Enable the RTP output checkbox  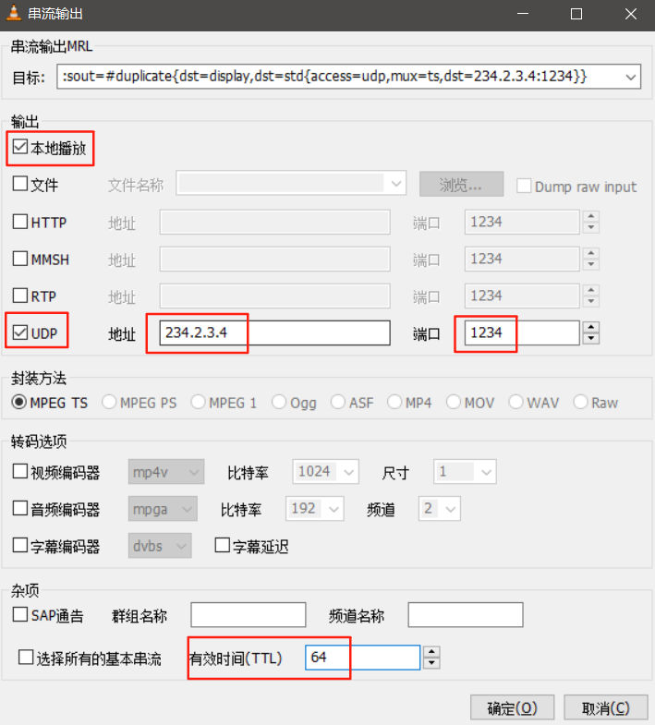20,295
